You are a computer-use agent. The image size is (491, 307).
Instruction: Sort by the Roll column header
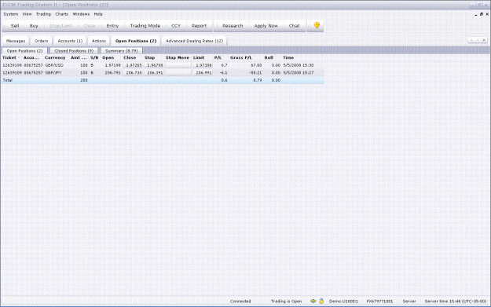tap(269, 57)
